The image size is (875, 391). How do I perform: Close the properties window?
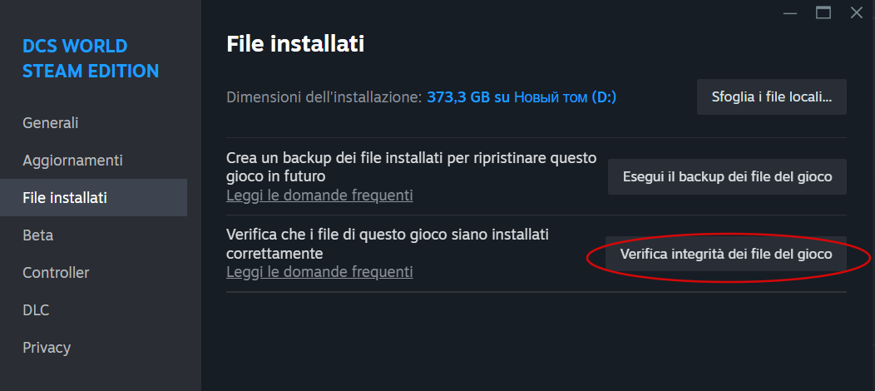point(856,12)
